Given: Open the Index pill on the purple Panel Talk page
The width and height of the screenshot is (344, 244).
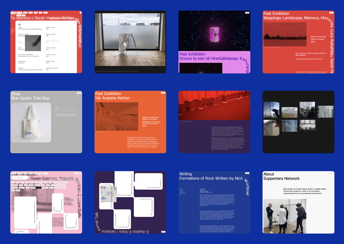Looking at the screenshot, I should point(163,232).
